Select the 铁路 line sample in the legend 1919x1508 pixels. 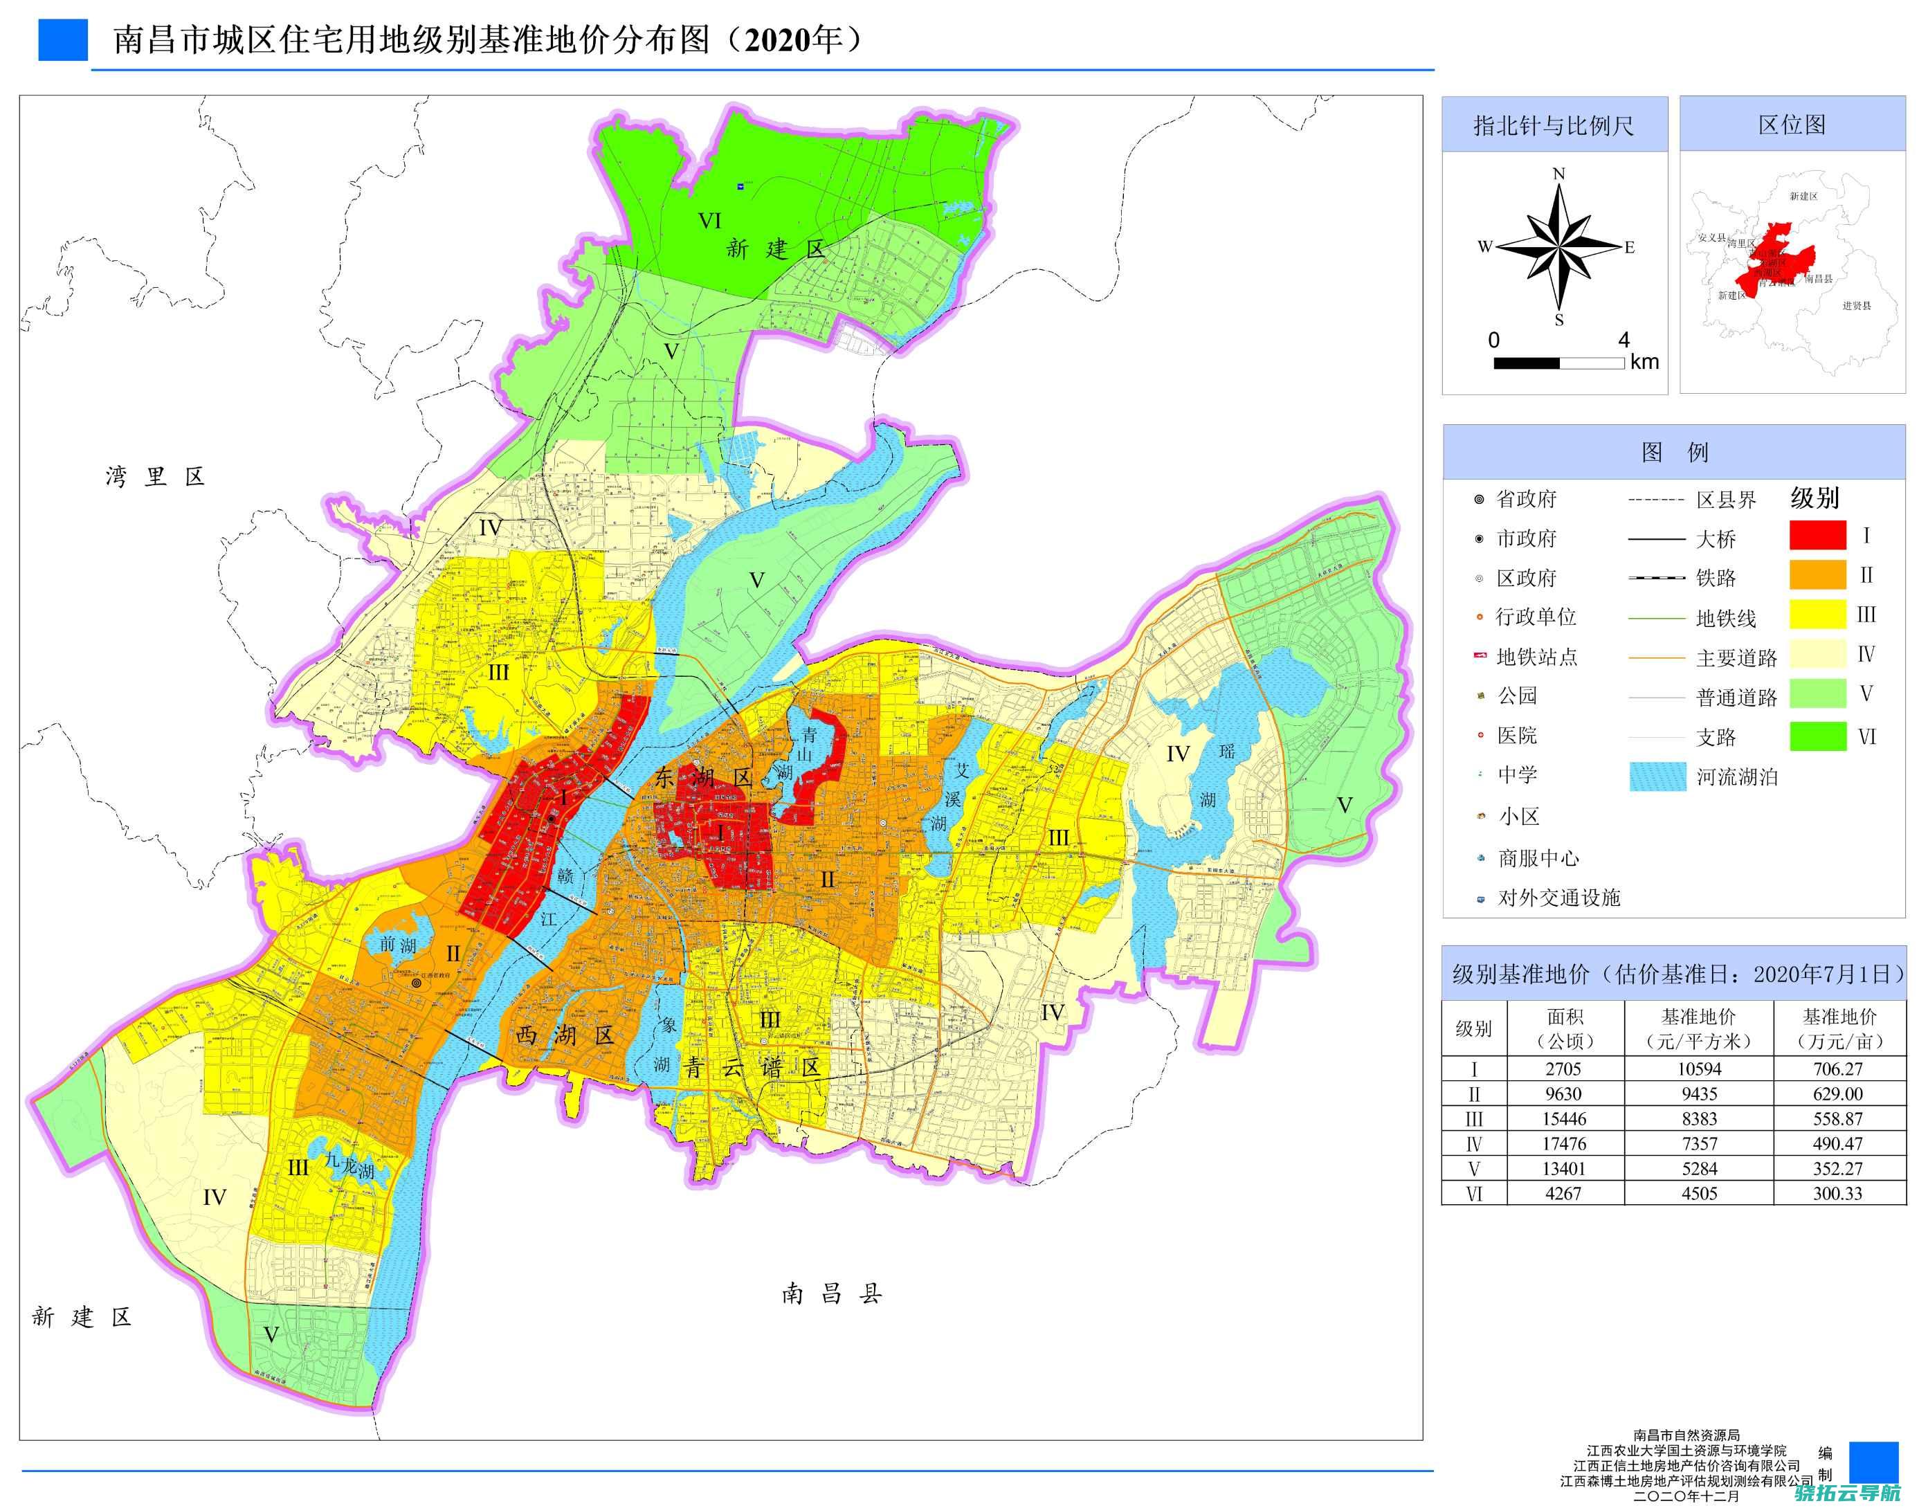point(1656,579)
